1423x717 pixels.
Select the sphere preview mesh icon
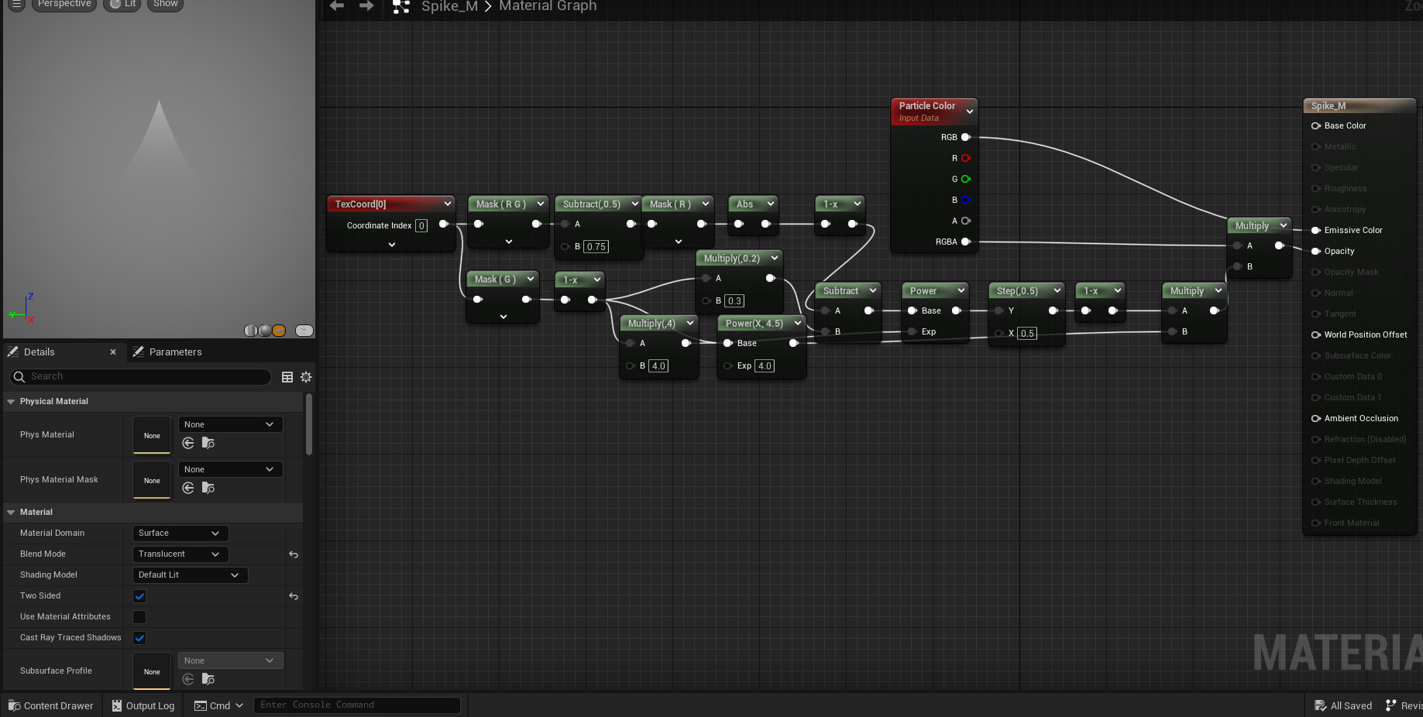pos(265,331)
